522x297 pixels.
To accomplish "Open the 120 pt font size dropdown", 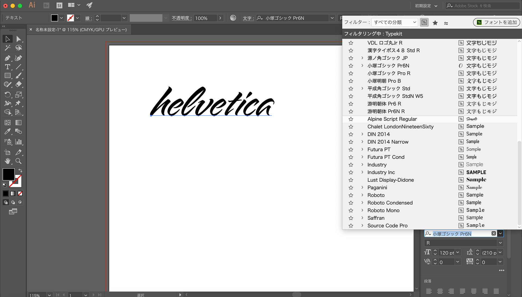I will click(458, 253).
